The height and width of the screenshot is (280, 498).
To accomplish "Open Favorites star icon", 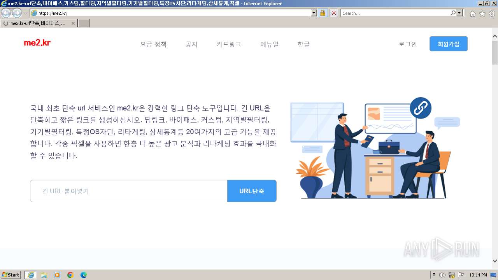I will (482, 14).
